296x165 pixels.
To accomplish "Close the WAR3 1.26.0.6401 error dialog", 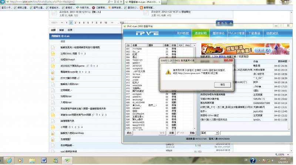I will pyautogui.click(x=228, y=60).
